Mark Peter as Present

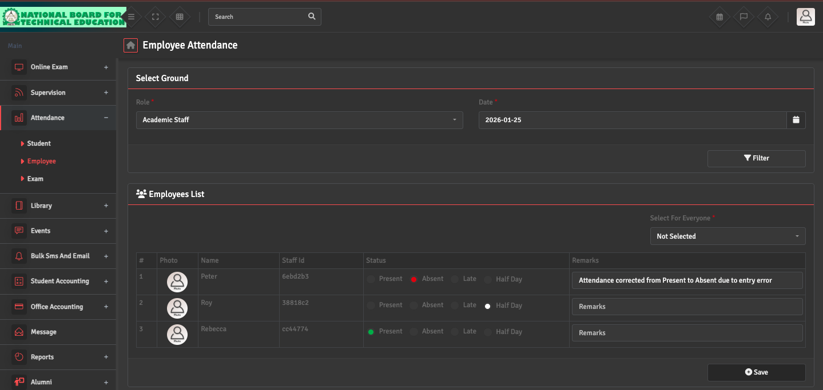tap(371, 279)
